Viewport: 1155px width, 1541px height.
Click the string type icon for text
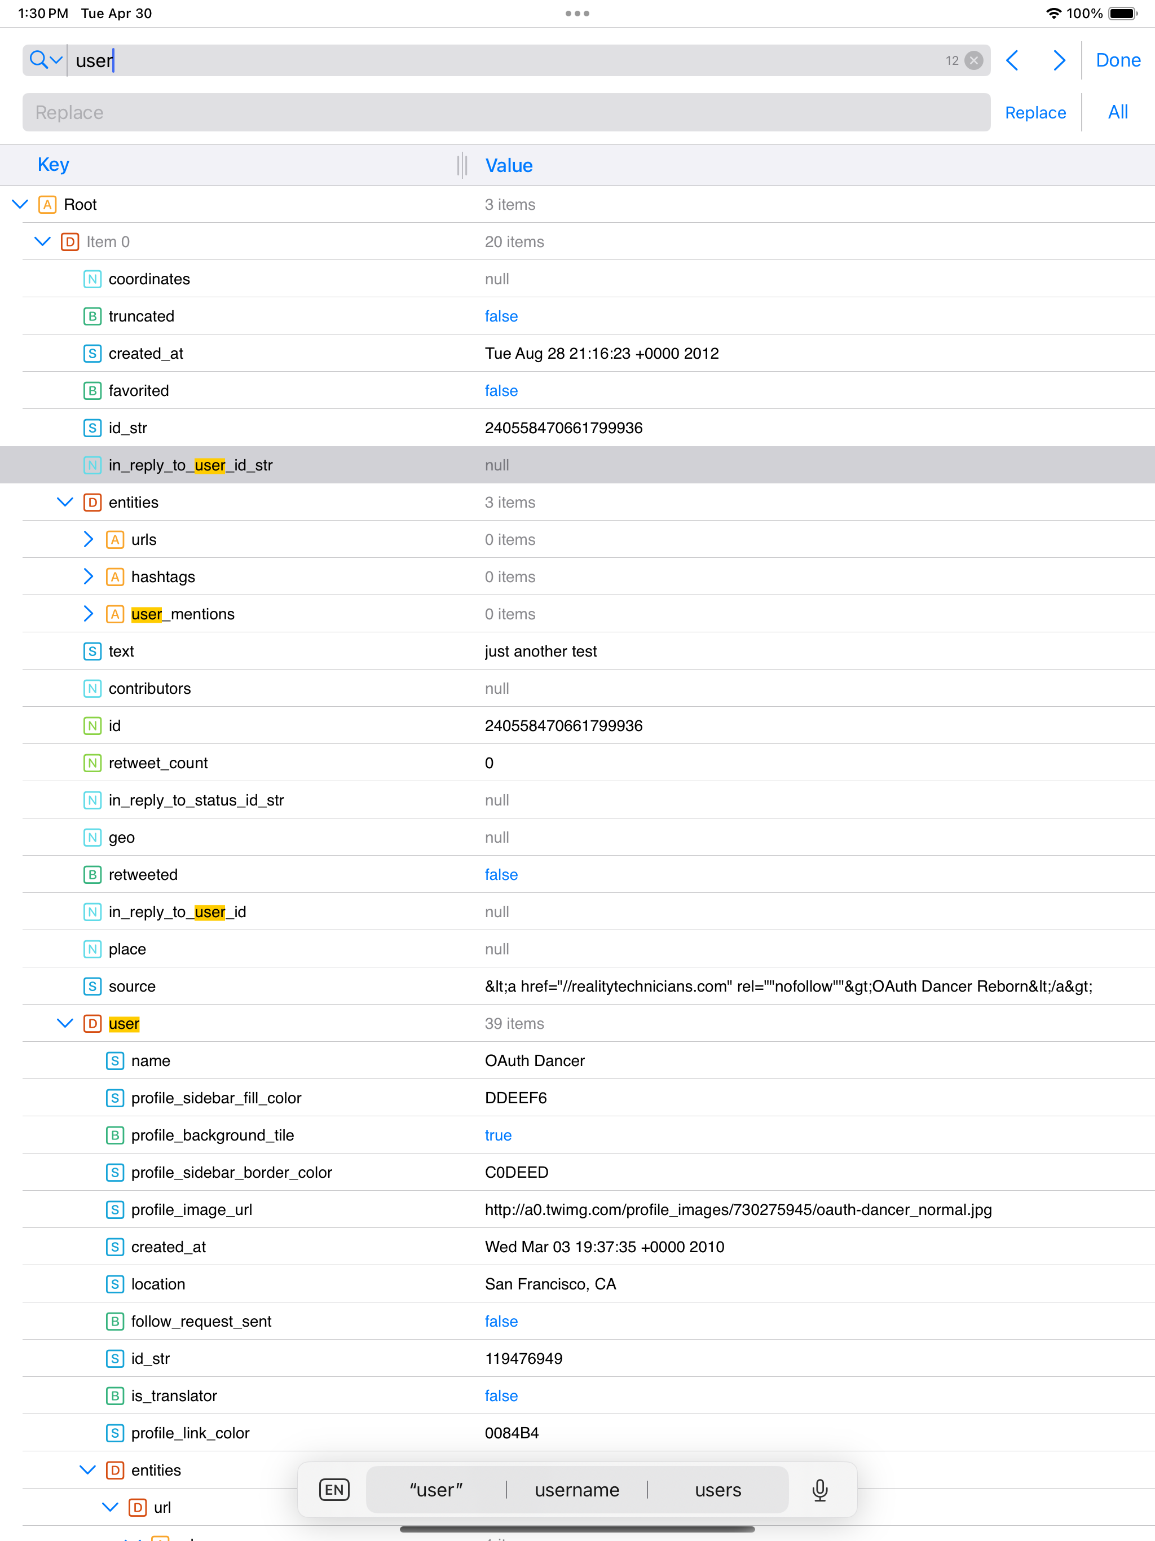[x=92, y=651]
